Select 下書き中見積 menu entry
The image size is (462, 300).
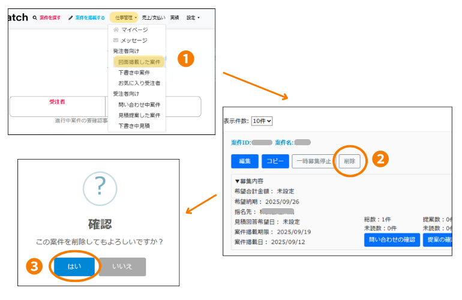click(x=134, y=126)
